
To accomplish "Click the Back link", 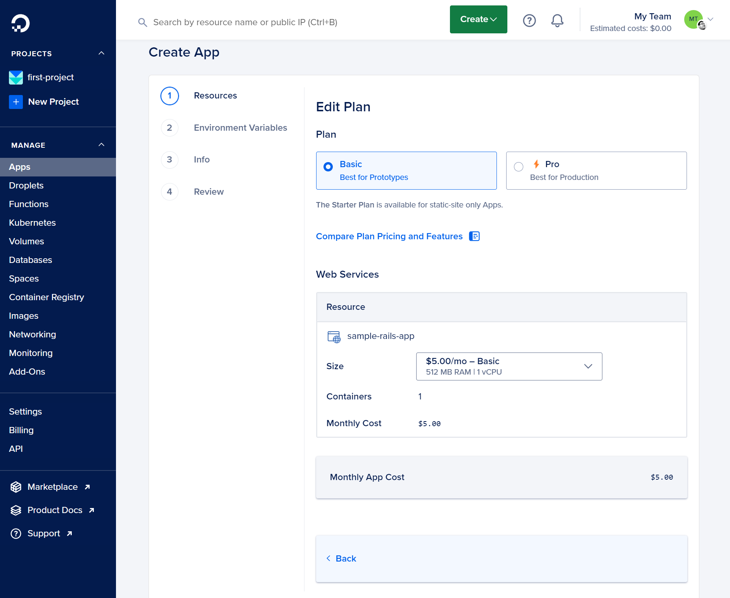I will click(x=341, y=559).
